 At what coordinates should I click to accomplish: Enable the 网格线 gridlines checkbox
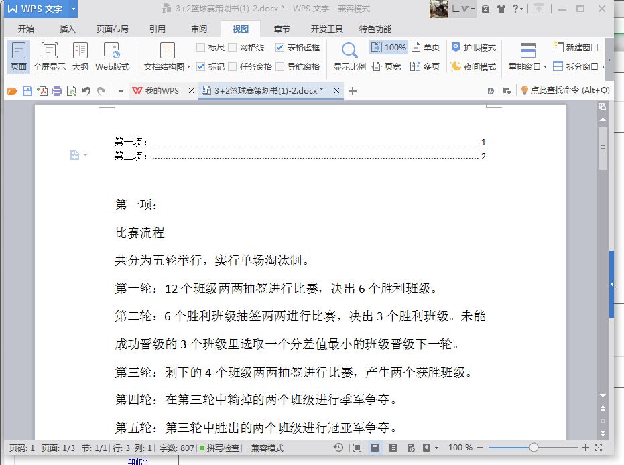coord(233,48)
